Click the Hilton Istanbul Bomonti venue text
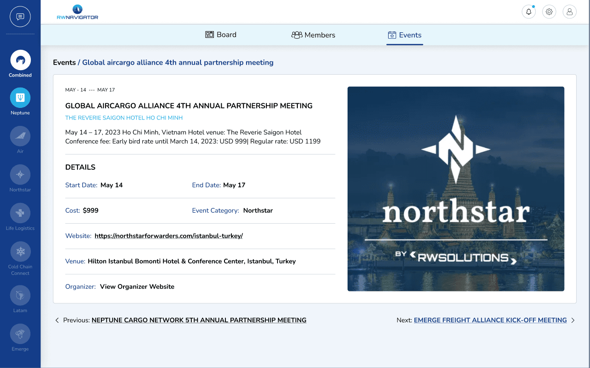Screen dimensions: 590x368 pos(192,261)
